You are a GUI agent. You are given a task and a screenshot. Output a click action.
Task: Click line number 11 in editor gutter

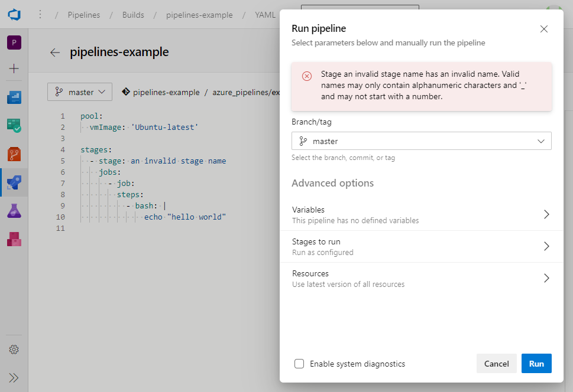[60, 228]
